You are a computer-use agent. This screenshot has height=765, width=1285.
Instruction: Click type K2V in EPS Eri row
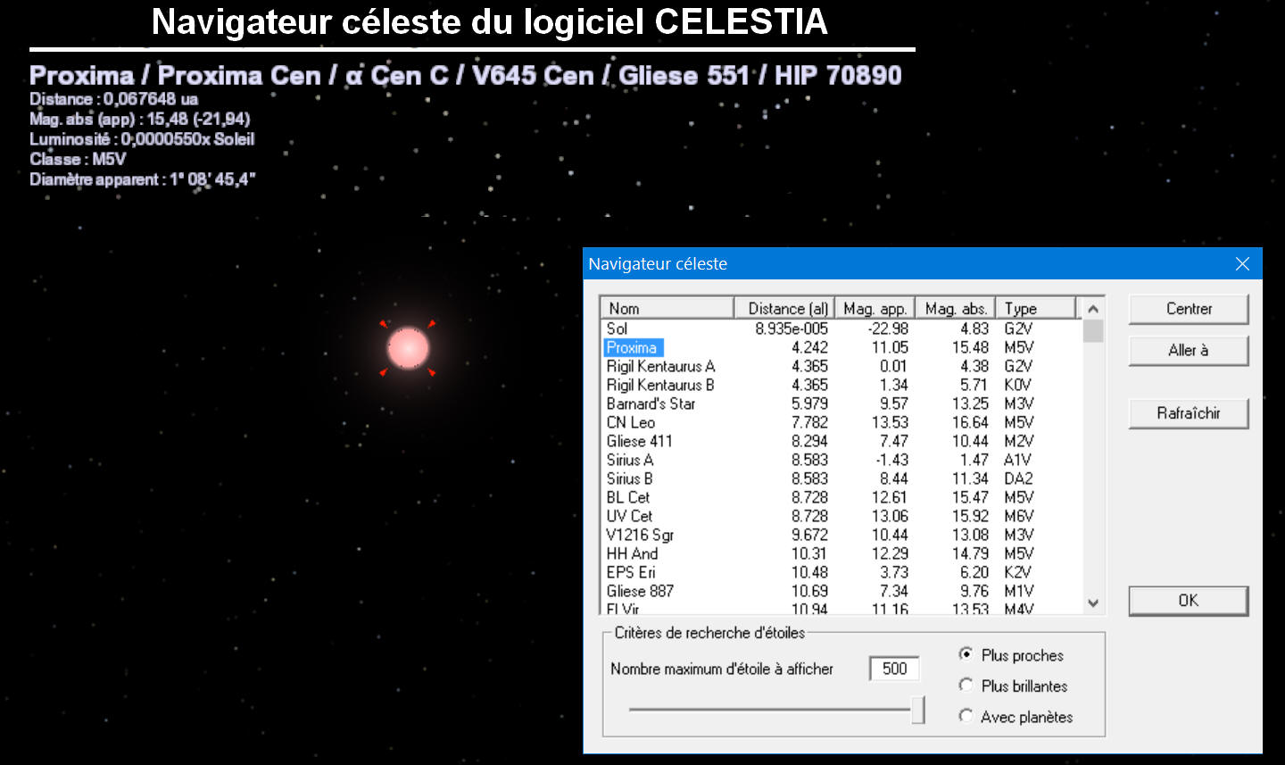point(1017,572)
